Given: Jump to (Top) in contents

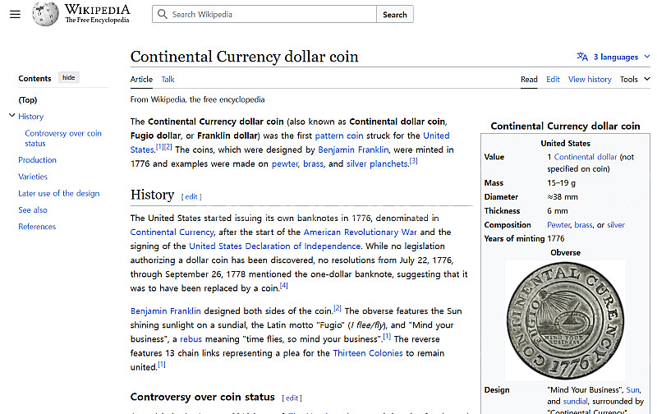Looking at the screenshot, I should coord(28,99).
